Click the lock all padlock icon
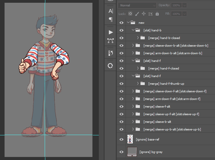215x160 pixels. 157,14
